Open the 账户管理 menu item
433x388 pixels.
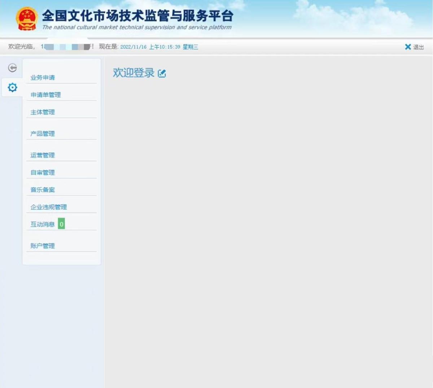(43, 246)
